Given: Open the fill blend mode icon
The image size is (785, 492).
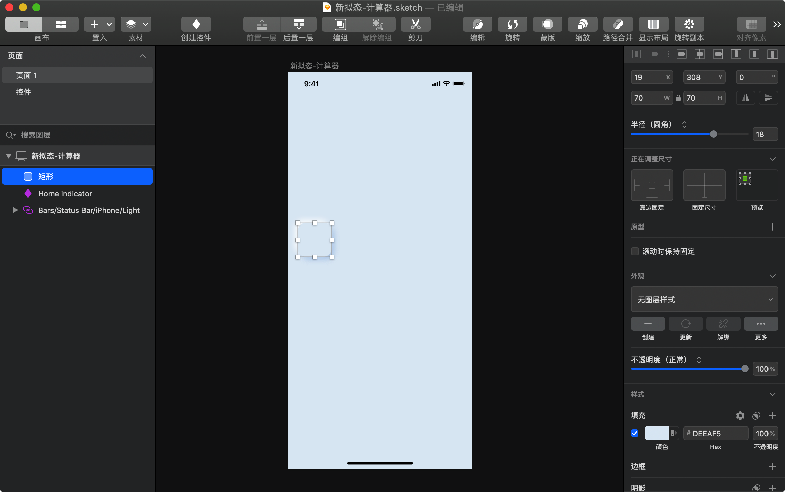Looking at the screenshot, I should pyautogui.click(x=756, y=416).
